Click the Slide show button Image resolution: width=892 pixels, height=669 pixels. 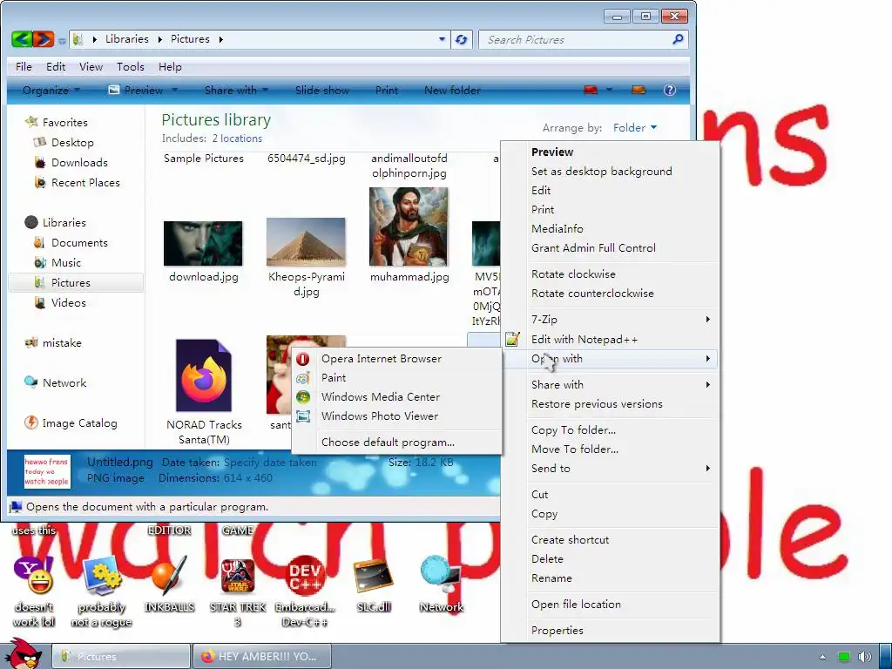[322, 90]
